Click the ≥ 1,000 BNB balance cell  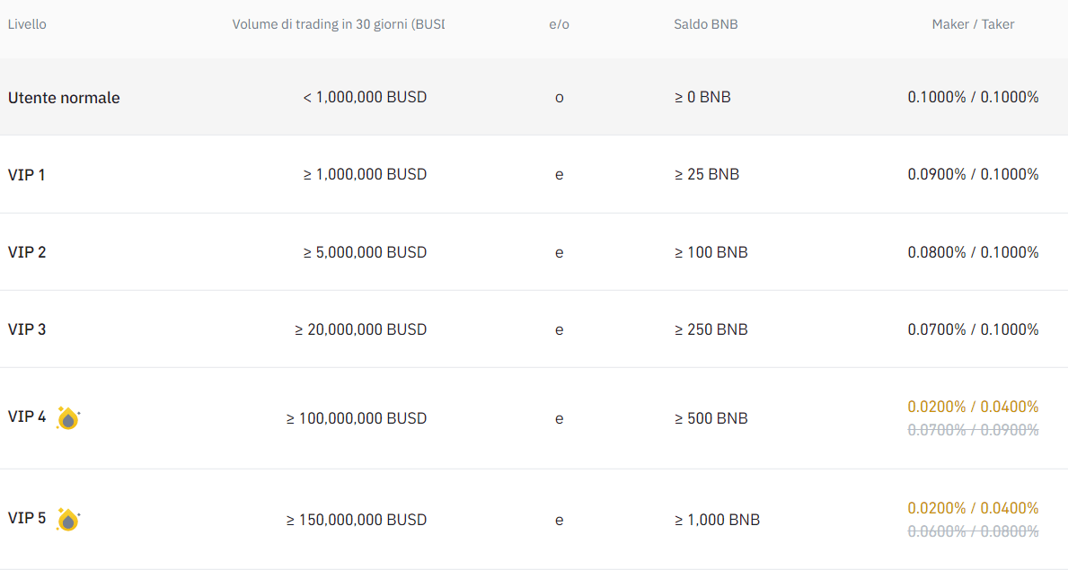[x=717, y=520]
